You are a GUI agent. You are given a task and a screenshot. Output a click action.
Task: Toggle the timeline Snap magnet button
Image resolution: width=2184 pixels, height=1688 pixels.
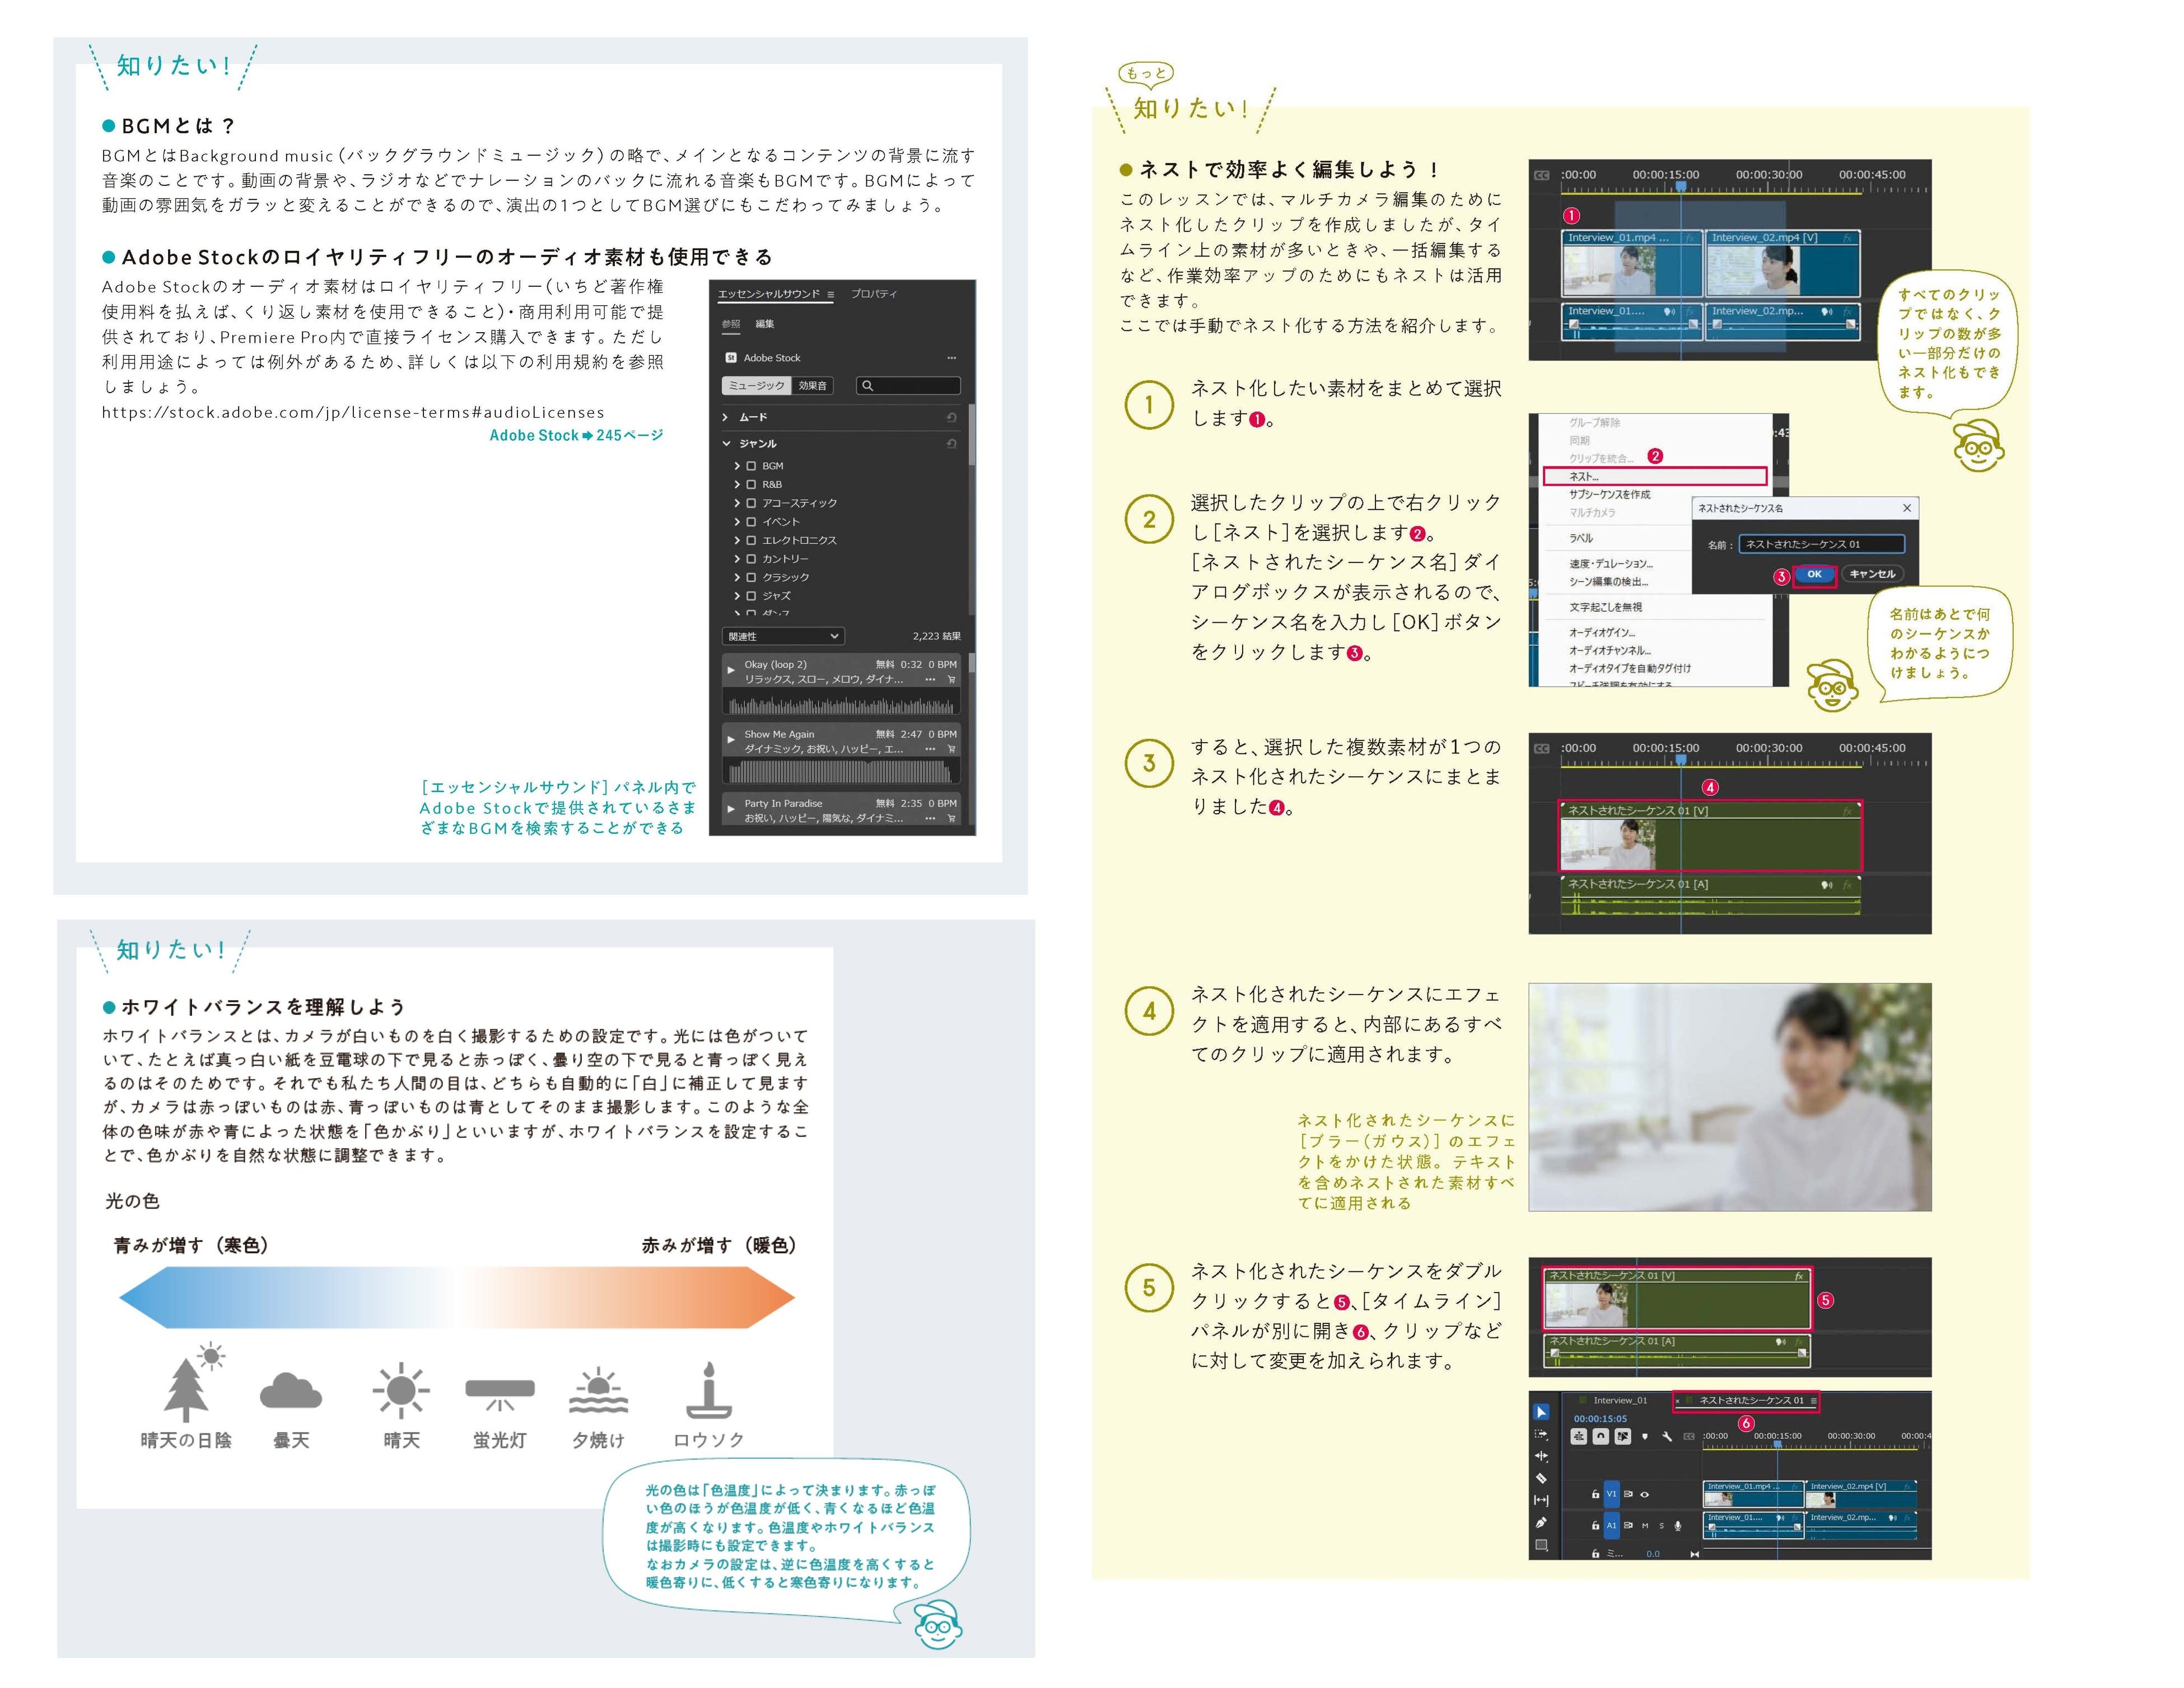pos(1600,1436)
